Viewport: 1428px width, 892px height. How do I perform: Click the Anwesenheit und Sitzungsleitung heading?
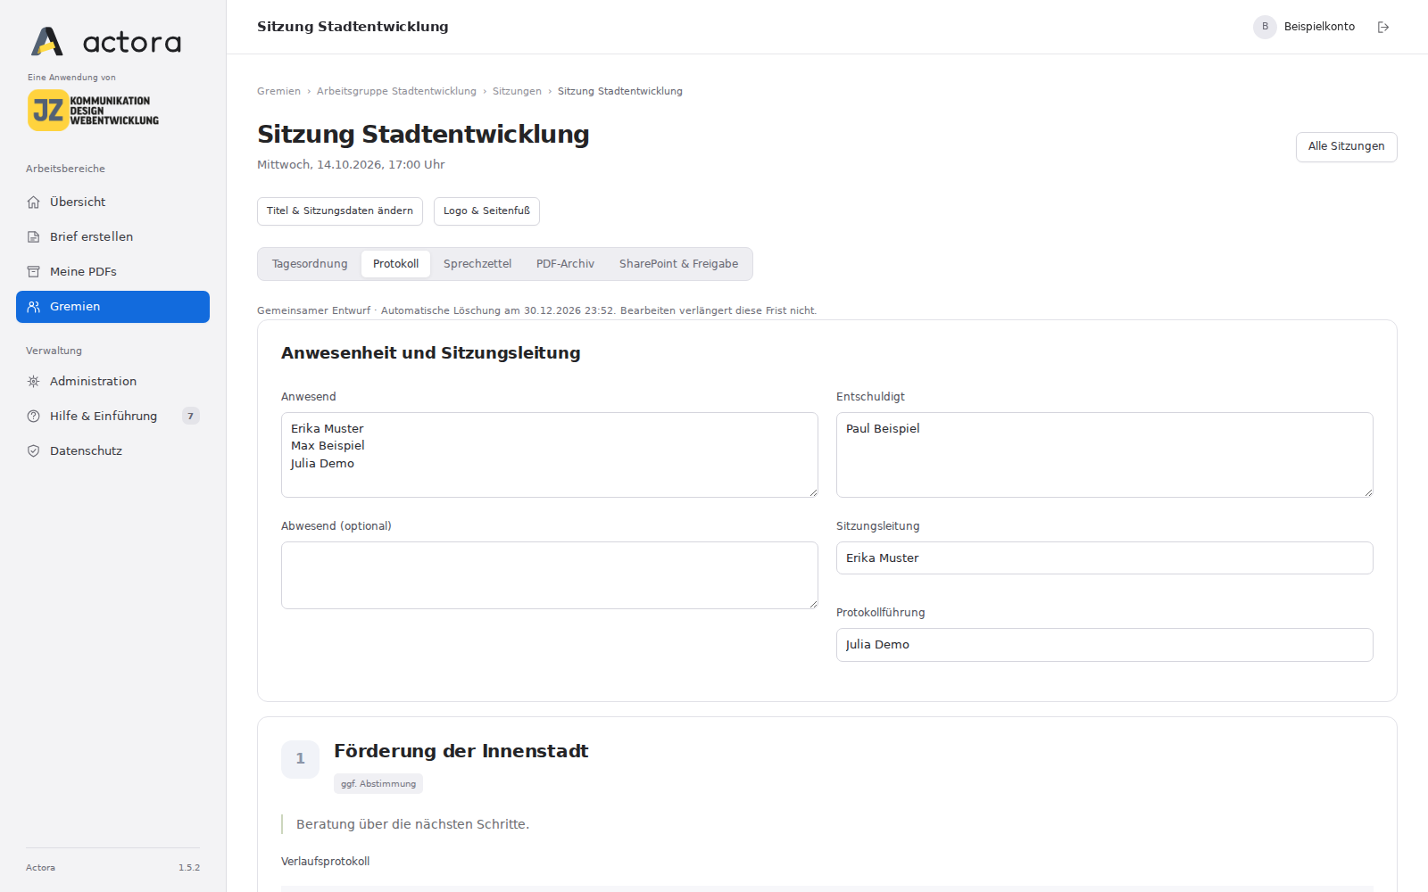click(431, 353)
